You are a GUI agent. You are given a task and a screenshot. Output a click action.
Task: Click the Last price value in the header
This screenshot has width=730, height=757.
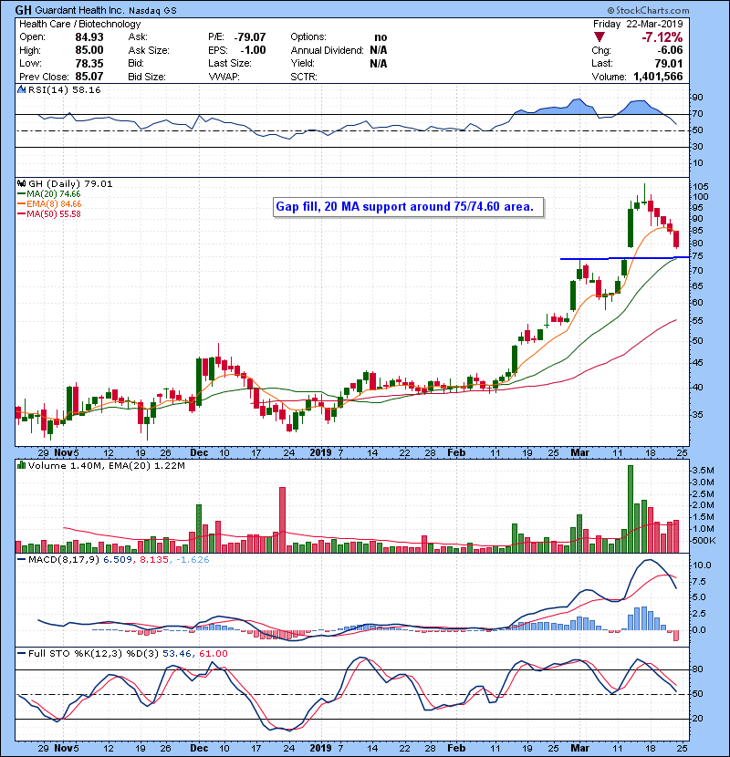pyautogui.click(x=669, y=63)
